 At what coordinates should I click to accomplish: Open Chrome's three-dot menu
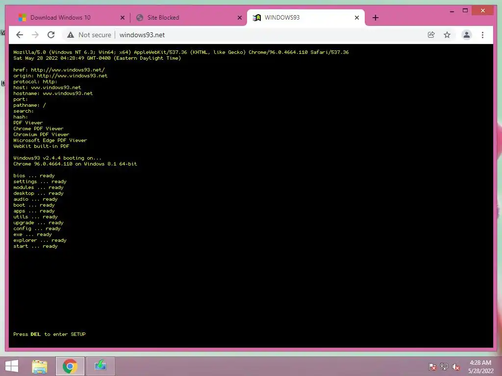coord(482,35)
